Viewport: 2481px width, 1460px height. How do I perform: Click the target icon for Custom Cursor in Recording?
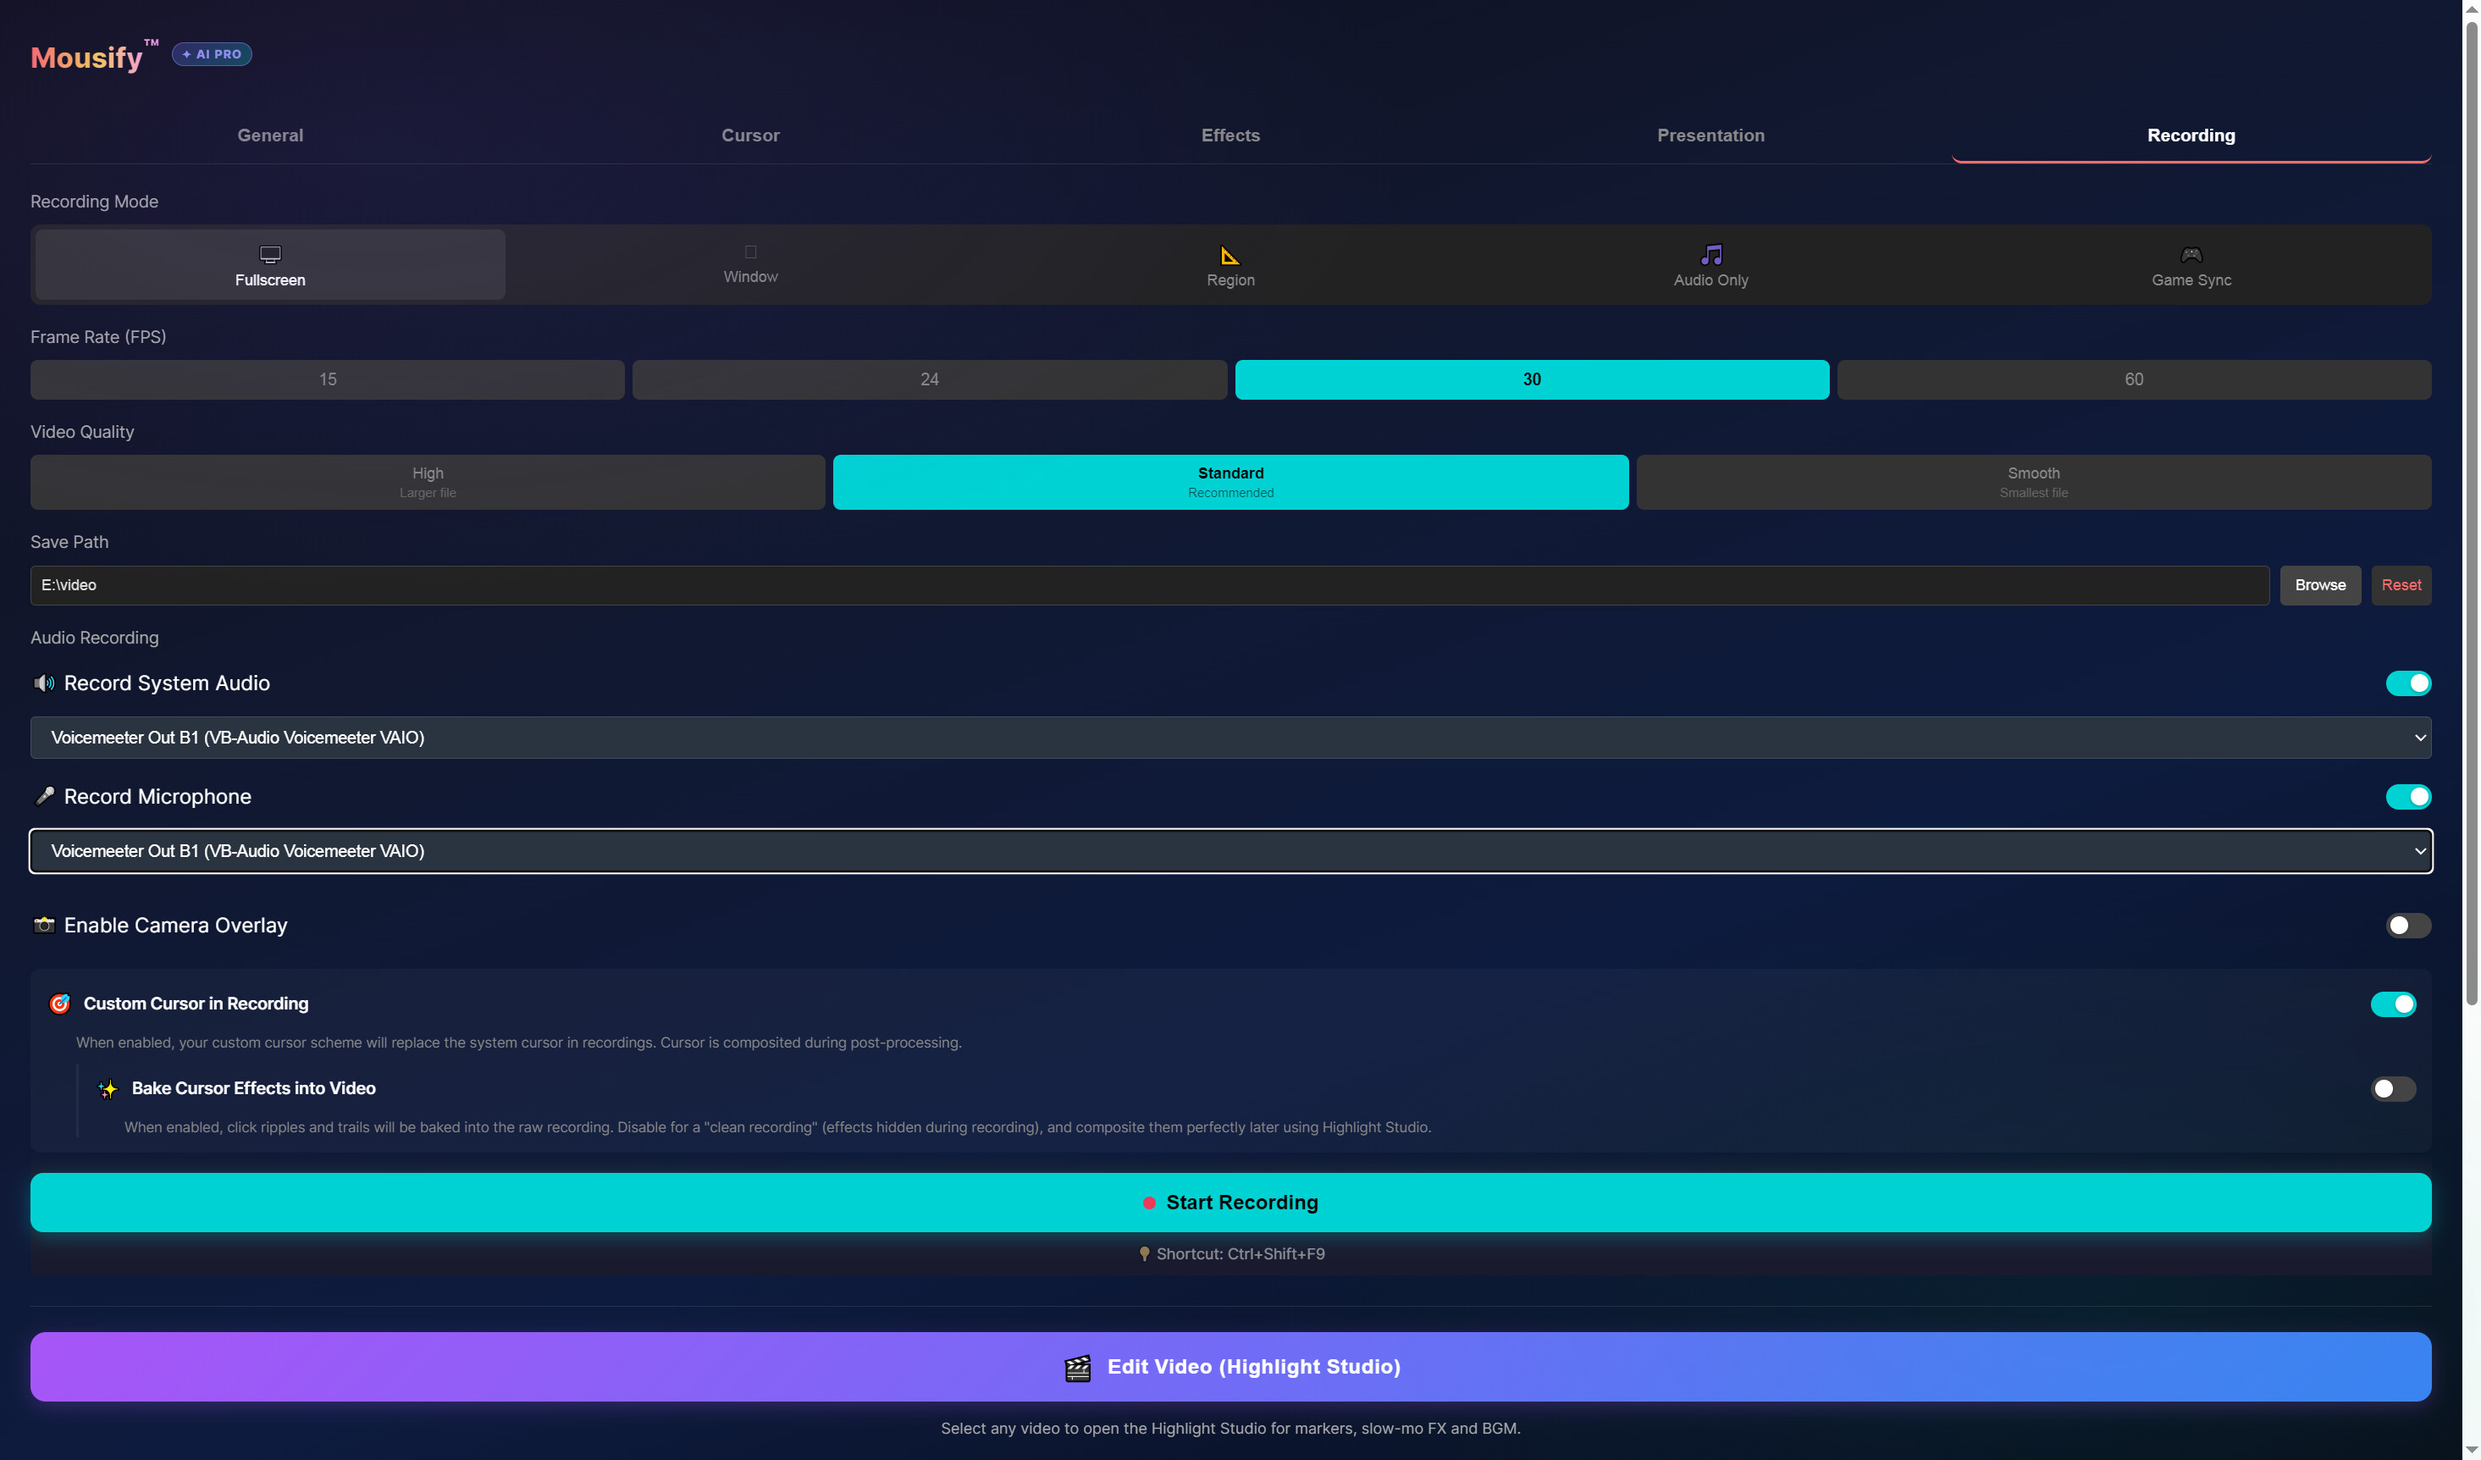click(60, 1004)
